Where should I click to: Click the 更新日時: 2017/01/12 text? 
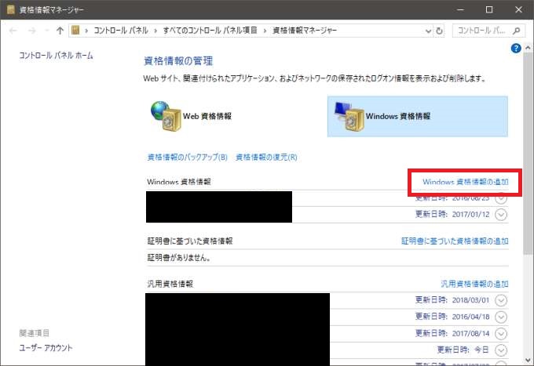pos(452,215)
